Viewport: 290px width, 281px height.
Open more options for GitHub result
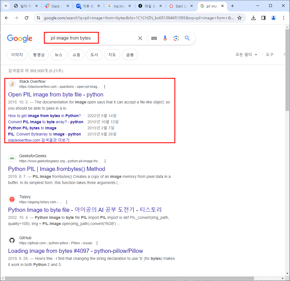click(97, 243)
